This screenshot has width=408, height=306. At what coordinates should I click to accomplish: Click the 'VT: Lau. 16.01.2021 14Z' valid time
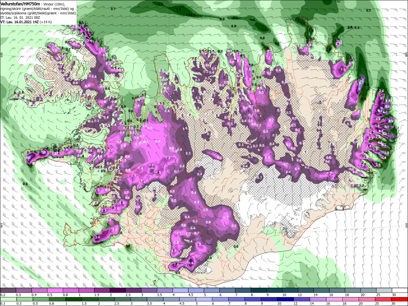(x=20, y=22)
